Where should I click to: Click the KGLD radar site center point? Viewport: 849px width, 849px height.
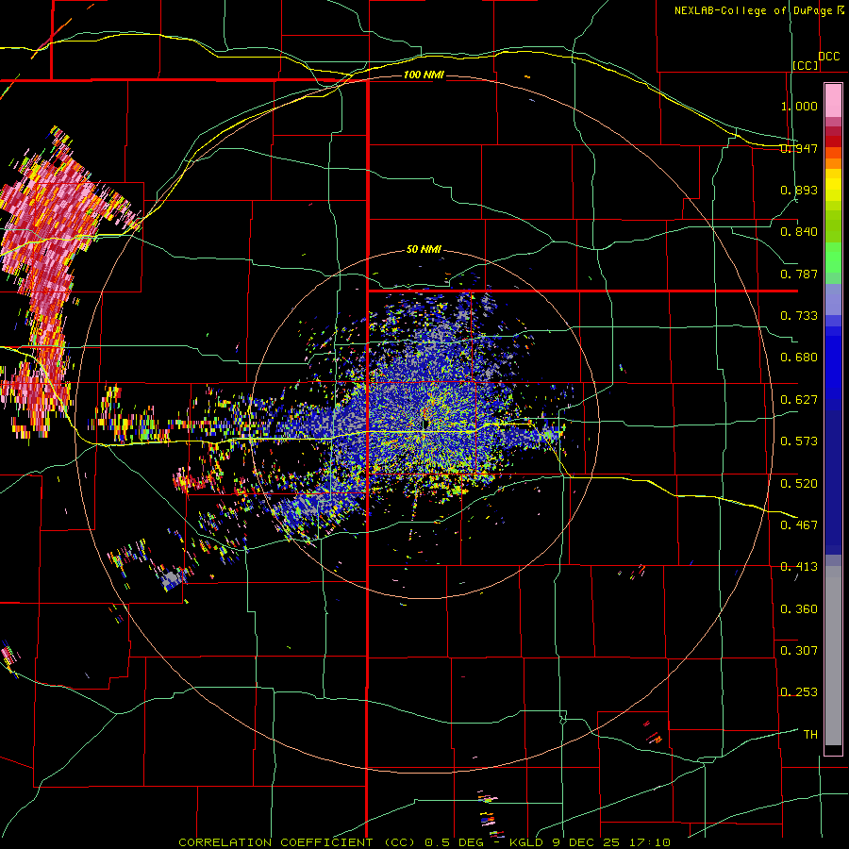point(425,424)
